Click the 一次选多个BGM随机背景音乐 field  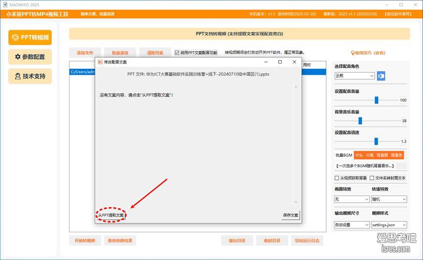tap(371, 166)
